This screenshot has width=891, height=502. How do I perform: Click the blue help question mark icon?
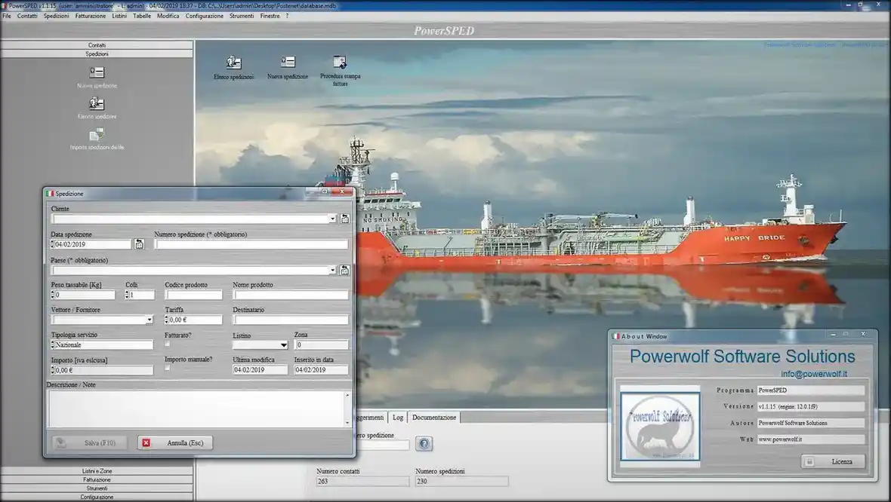(x=424, y=443)
